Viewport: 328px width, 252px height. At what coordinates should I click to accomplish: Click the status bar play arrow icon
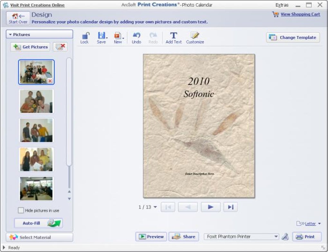(x=4, y=248)
